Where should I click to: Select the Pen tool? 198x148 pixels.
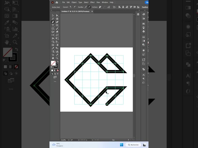53,22
